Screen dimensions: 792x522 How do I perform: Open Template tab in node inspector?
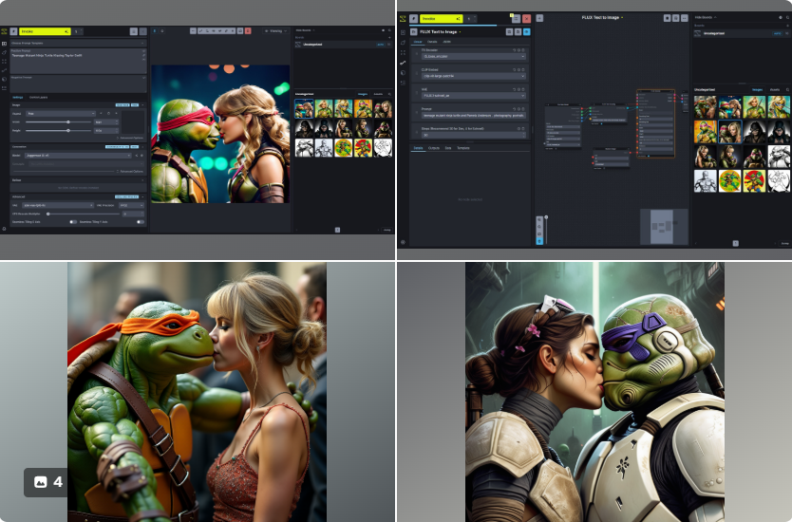463,148
